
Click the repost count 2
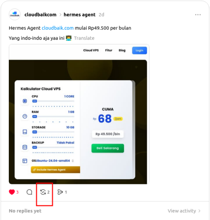point(48,192)
